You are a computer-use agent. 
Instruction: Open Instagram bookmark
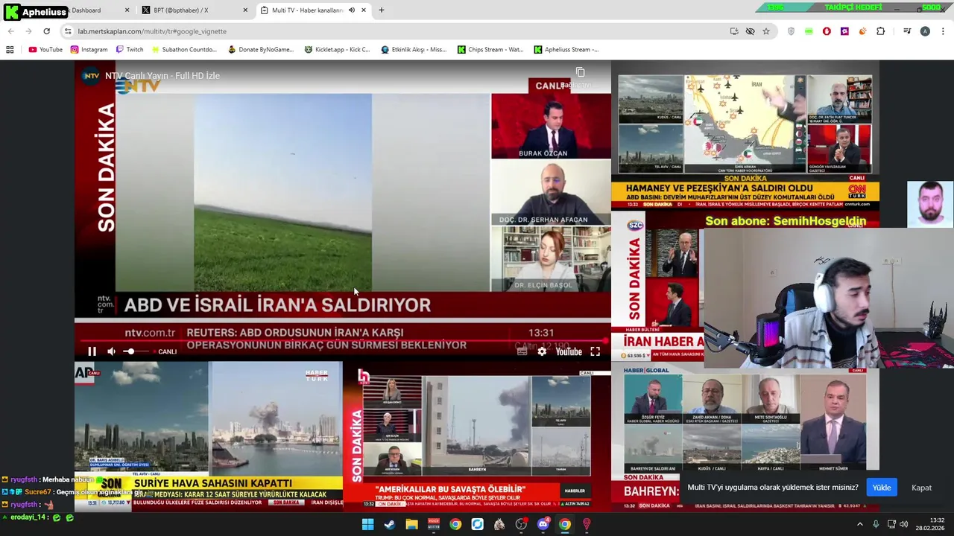89,50
